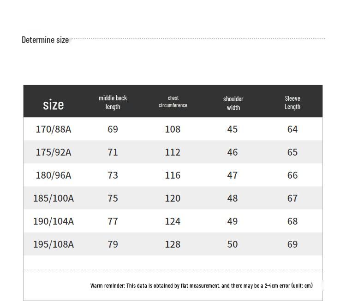Click shoulder width value 46

coord(233,152)
